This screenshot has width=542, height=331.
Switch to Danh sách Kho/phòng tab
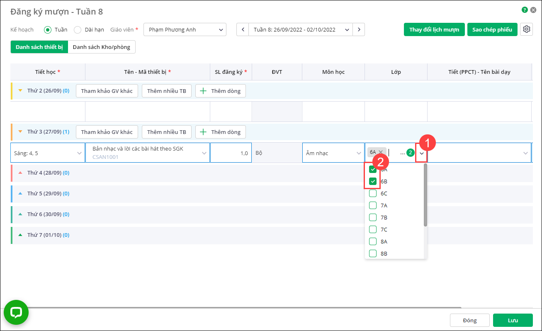click(102, 47)
